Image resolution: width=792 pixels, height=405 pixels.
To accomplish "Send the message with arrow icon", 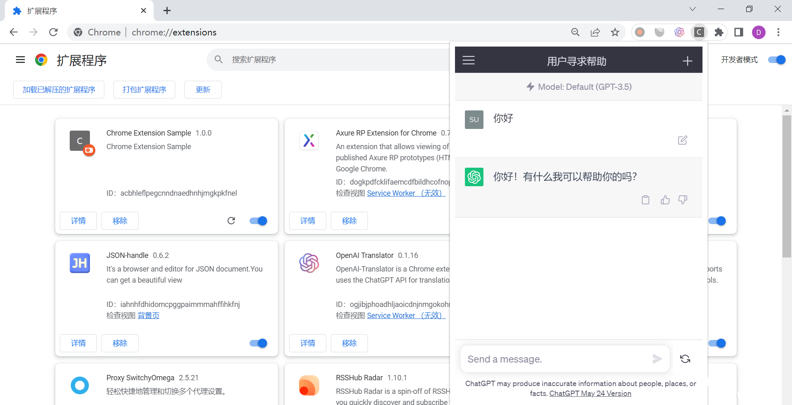I will (657, 359).
